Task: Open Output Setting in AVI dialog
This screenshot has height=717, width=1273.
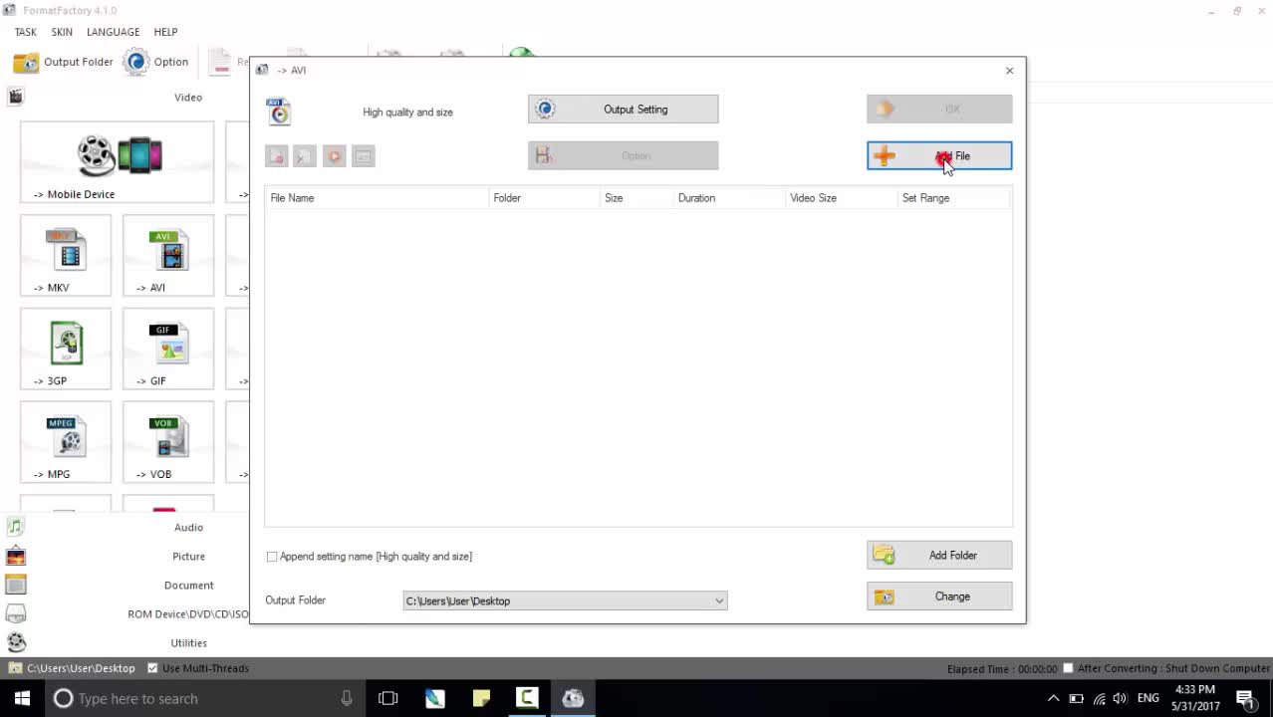Action: [x=623, y=110]
